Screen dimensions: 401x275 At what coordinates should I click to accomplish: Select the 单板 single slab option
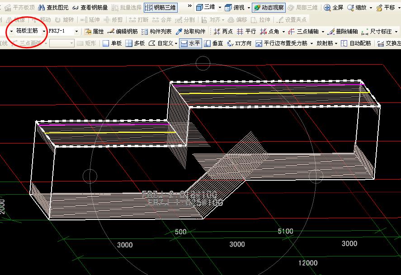112,43
